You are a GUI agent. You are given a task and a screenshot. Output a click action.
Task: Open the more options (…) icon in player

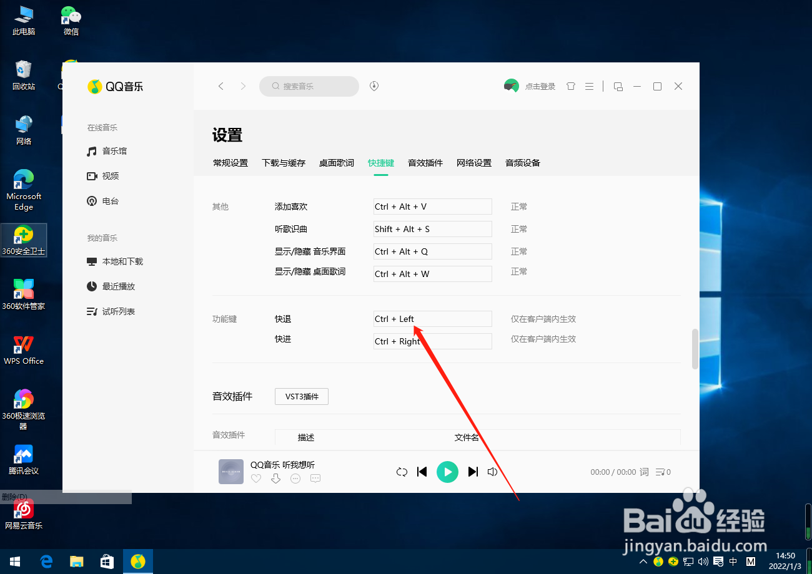point(295,479)
